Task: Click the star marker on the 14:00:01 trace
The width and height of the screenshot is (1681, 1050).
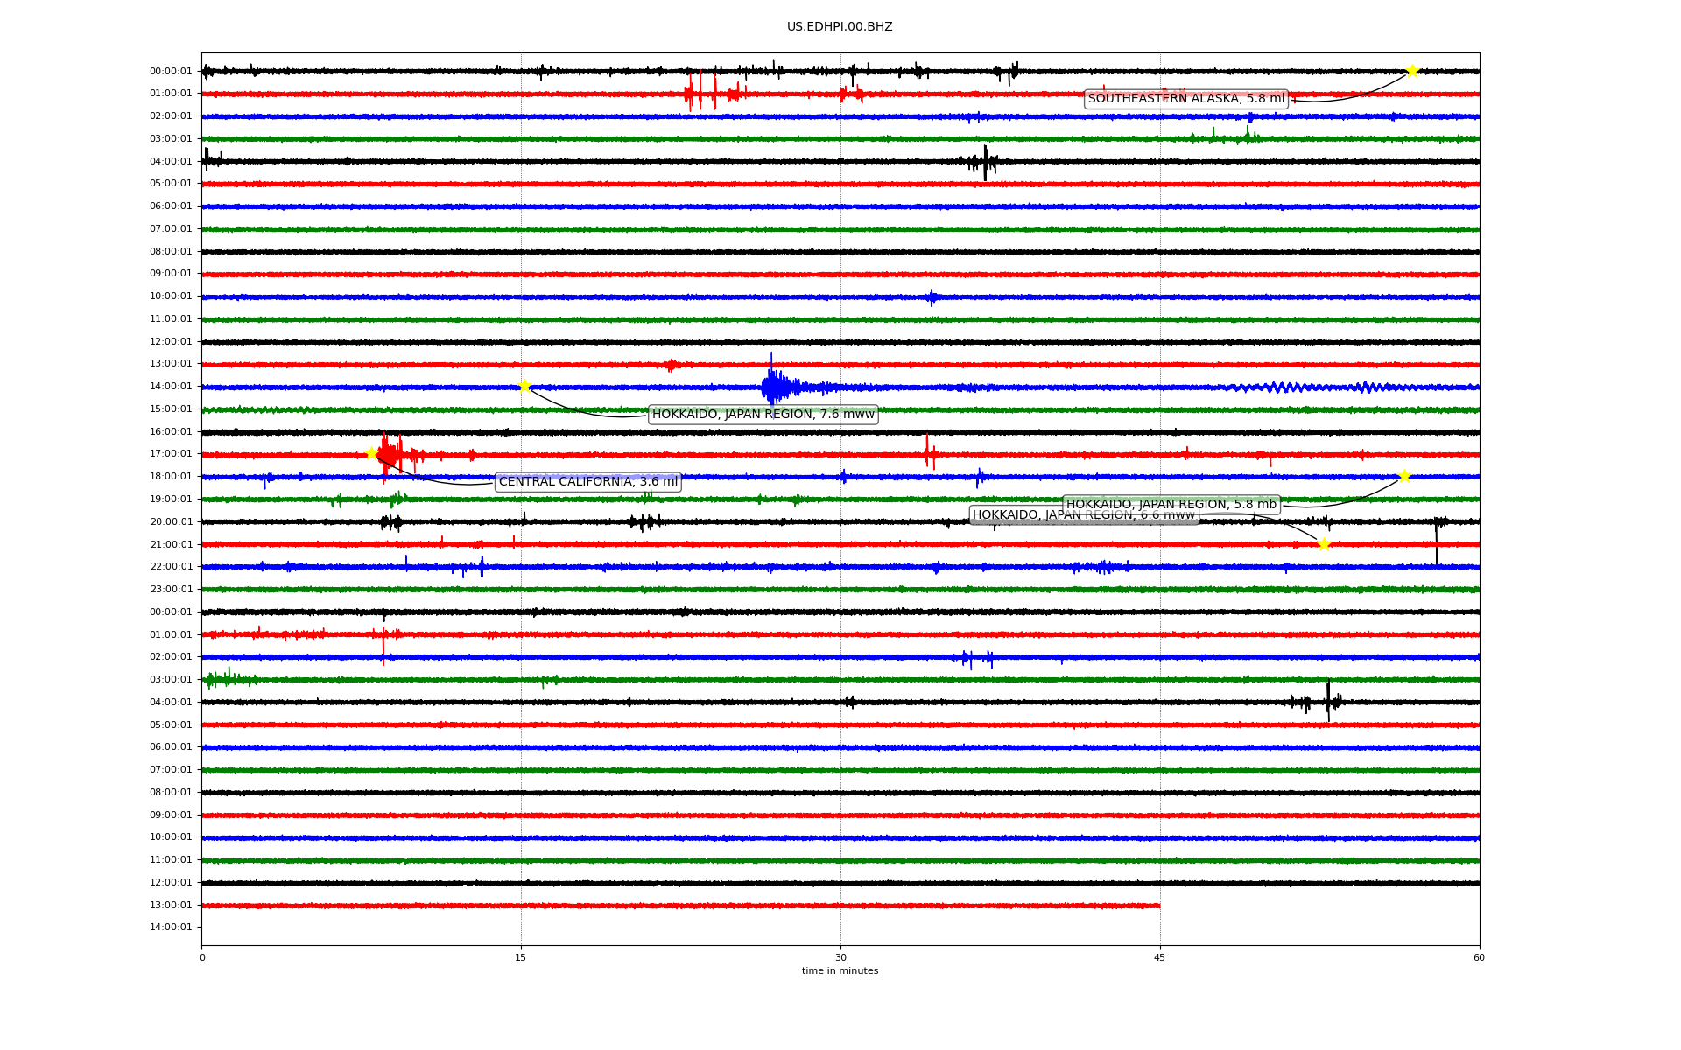Action: coord(524,386)
